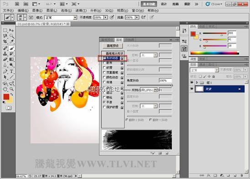The height and width of the screenshot is (179, 250).
Task: Open the 图像(I) menu
Action: click(x=37, y=10)
